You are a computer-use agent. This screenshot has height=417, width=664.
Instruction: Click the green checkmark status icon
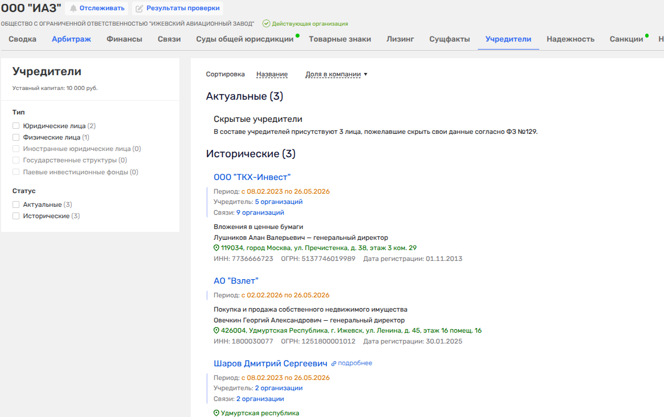pyautogui.click(x=267, y=24)
